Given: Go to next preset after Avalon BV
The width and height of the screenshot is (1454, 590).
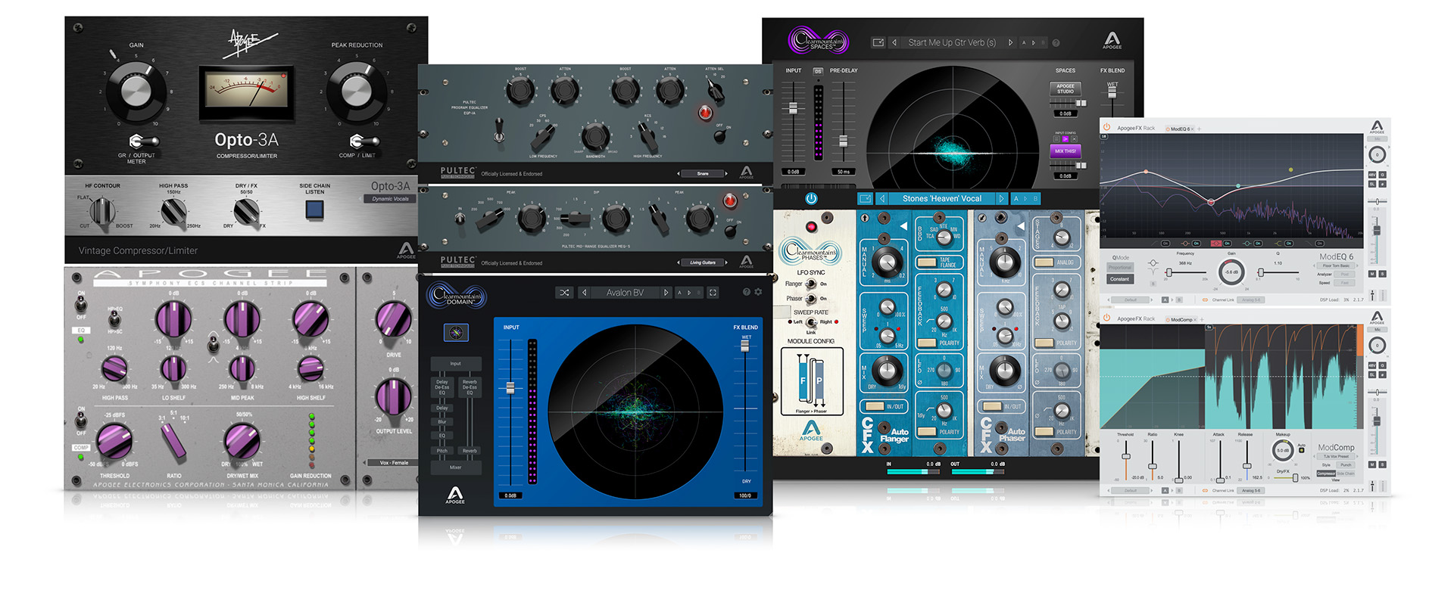Looking at the screenshot, I should pos(666,293).
